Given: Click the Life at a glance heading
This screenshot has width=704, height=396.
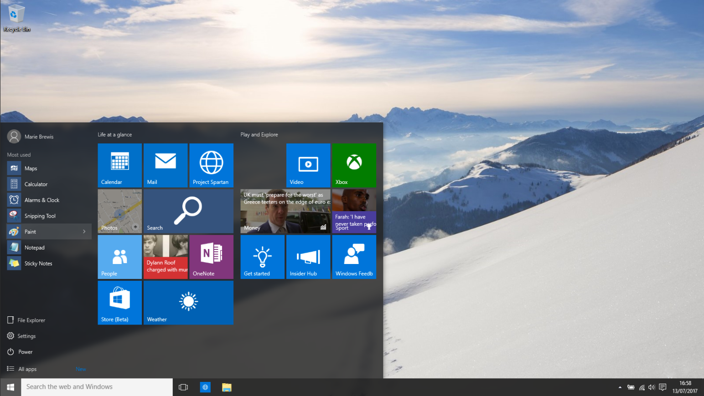Looking at the screenshot, I should 115,135.
